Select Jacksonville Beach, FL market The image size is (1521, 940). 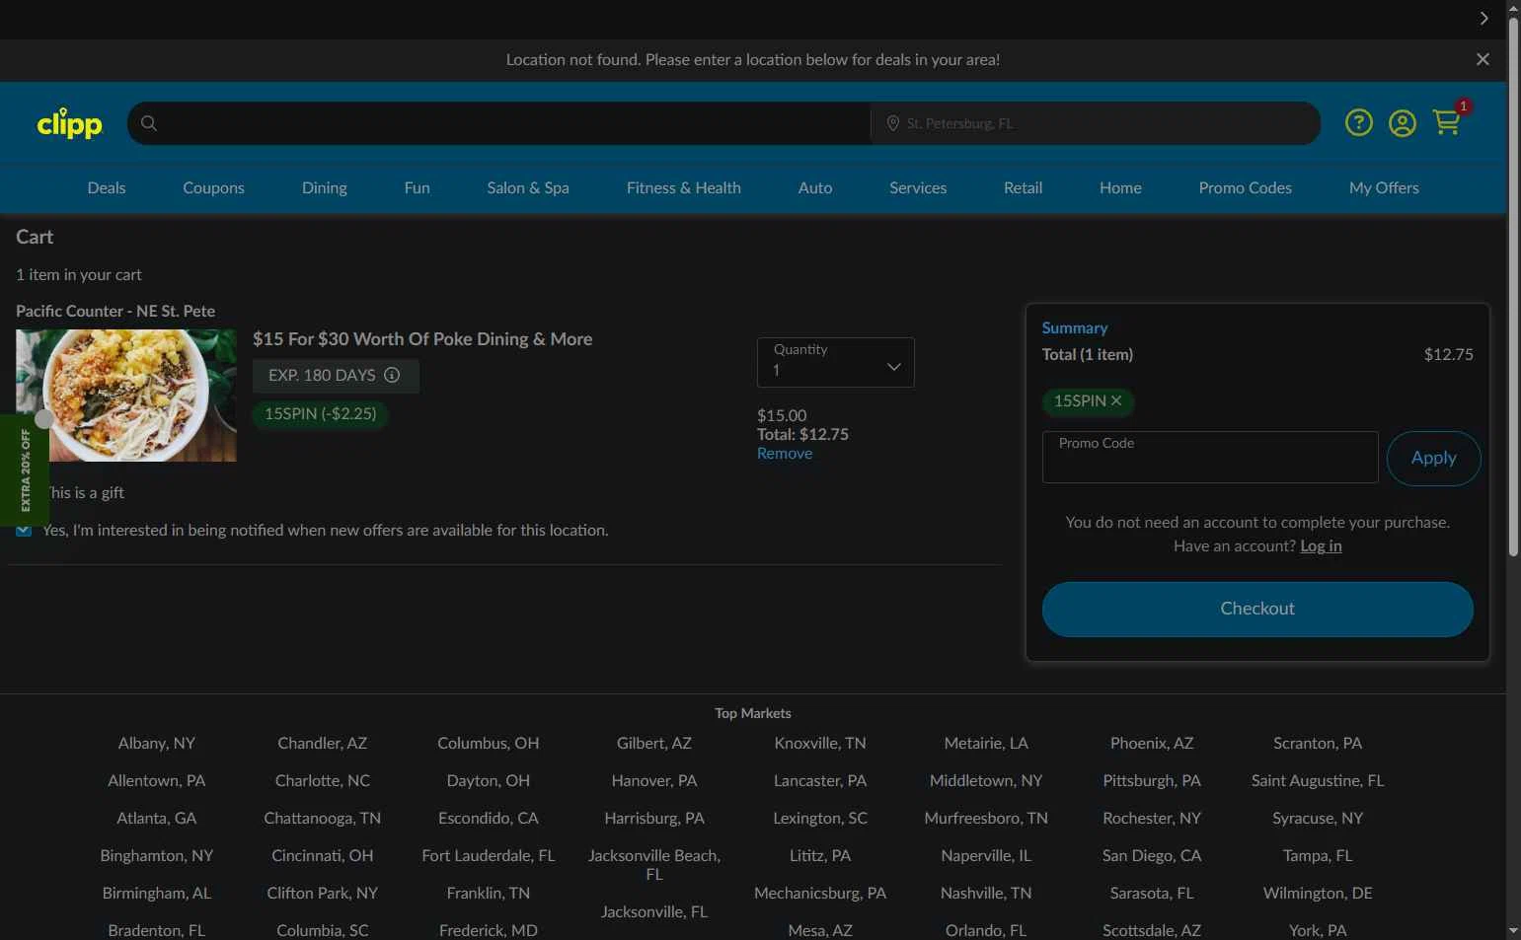pyautogui.click(x=654, y=865)
